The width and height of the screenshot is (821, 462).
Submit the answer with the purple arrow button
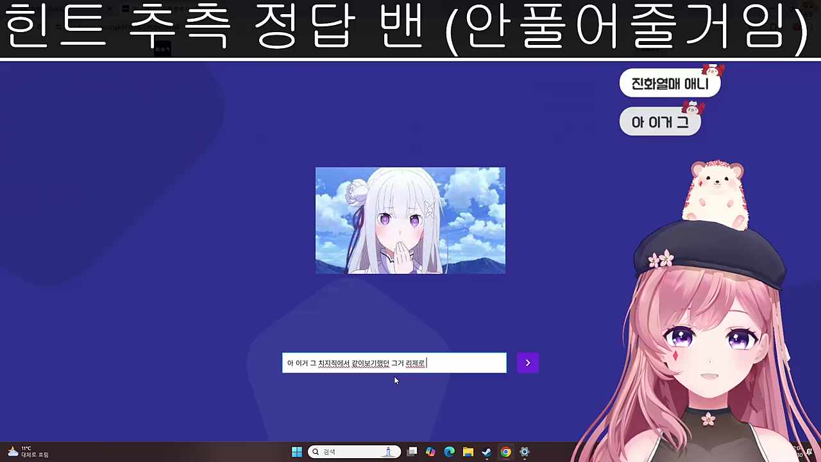click(528, 363)
